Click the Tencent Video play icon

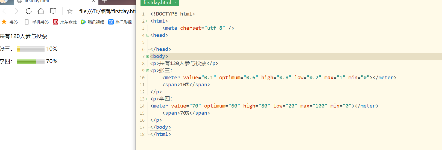pos(83,22)
